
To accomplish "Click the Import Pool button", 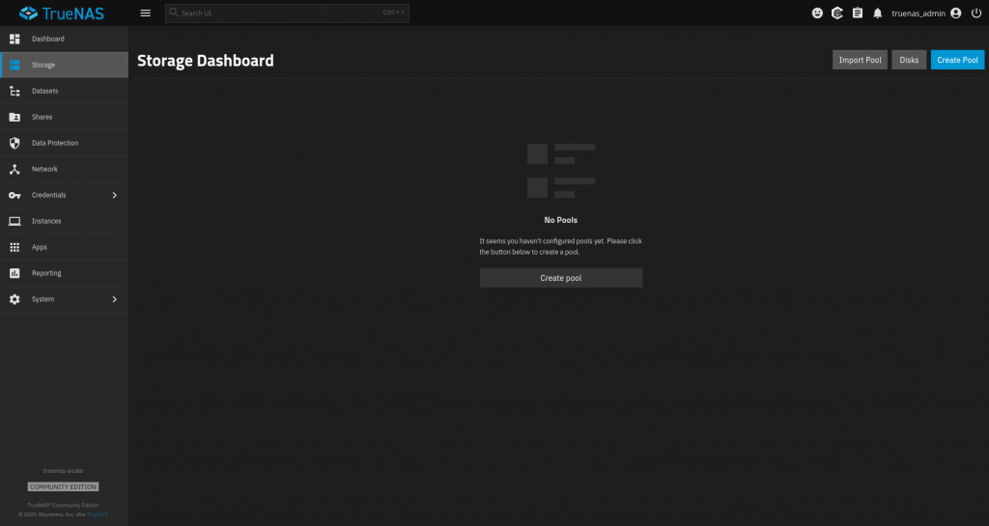I will pyautogui.click(x=860, y=60).
